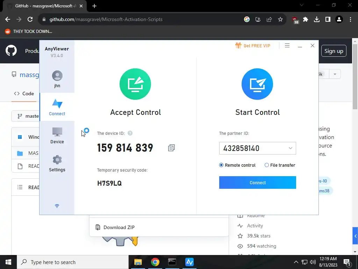Open the Device tab in AnyViewer sidebar
Screen dimensions: 358x269
pyautogui.click(x=57, y=136)
